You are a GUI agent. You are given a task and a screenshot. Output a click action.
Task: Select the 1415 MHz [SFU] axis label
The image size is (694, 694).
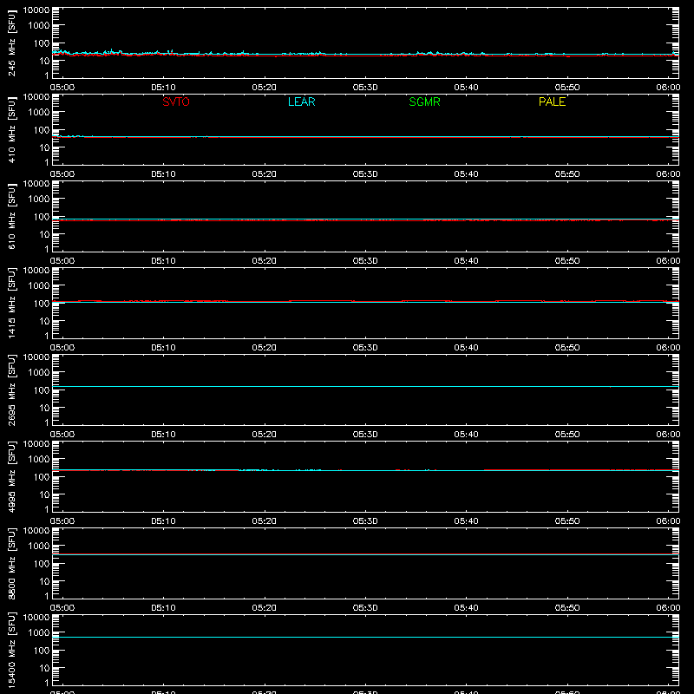(11, 303)
